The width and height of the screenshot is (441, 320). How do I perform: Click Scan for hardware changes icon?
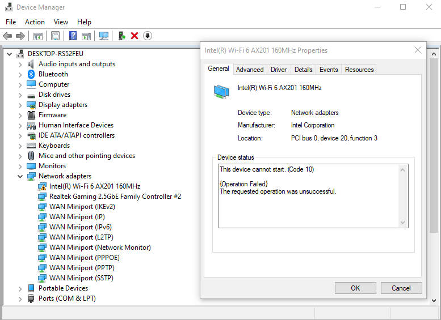[103, 36]
